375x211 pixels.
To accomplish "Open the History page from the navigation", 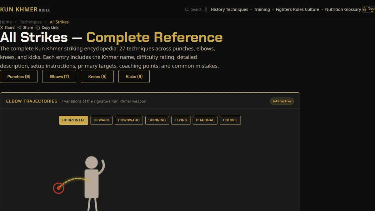I will (217, 9).
